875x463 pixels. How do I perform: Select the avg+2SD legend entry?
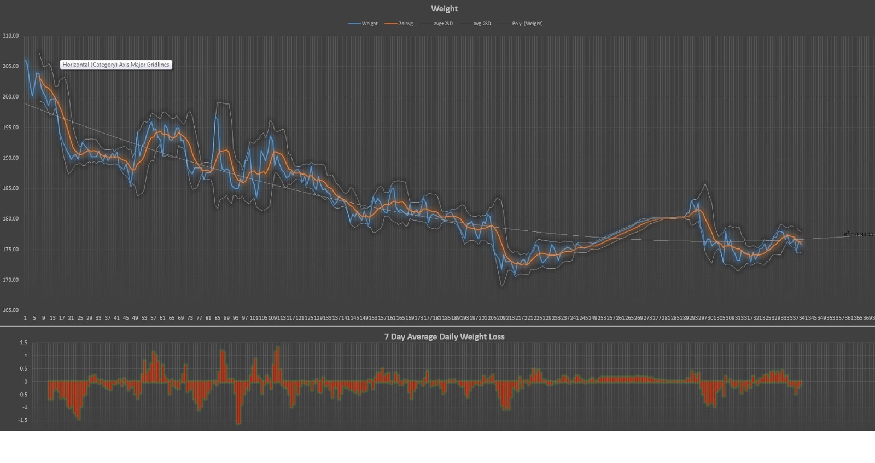click(436, 24)
